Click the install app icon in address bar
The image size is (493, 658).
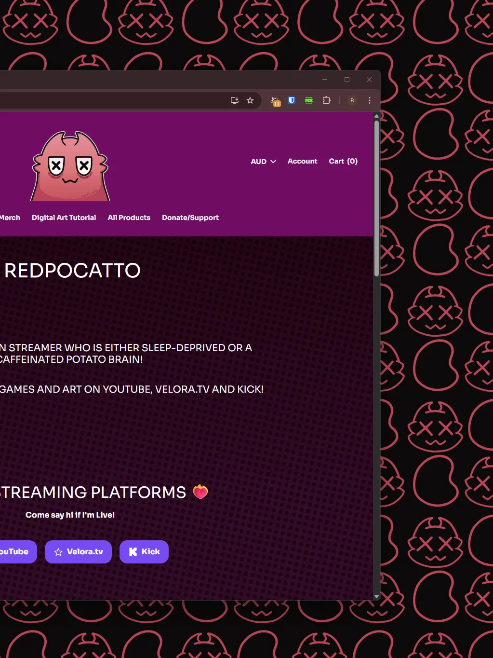pyautogui.click(x=235, y=100)
